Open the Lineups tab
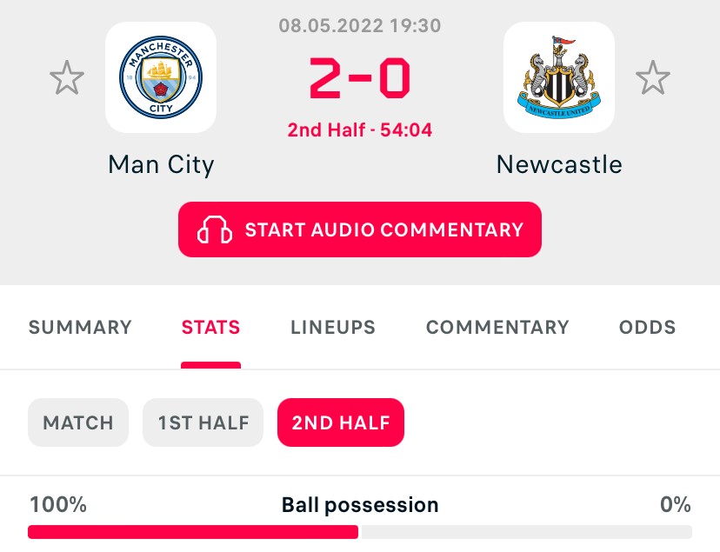The width and height of the screenshot is (720, 552). point(333,328)
